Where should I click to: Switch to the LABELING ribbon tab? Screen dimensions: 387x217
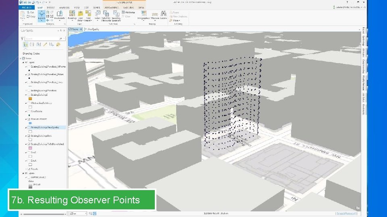tap(129, 8)
